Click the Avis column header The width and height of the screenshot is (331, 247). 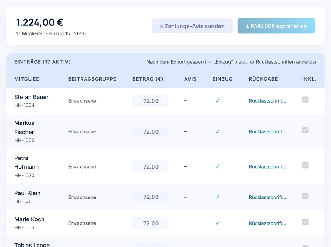coord(190,79)
